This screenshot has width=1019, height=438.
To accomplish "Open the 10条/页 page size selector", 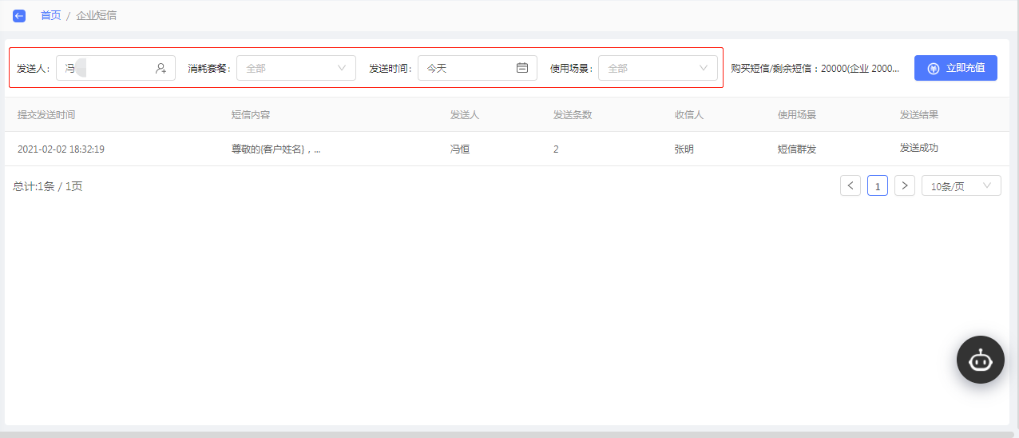I will (x=962, y=185).
